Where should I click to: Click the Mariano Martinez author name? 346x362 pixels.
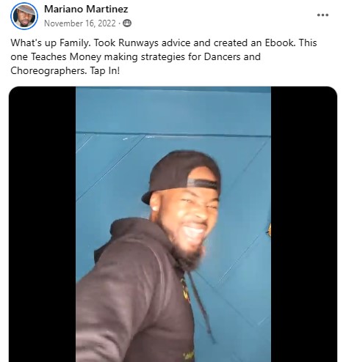click(x=86, y=10)
